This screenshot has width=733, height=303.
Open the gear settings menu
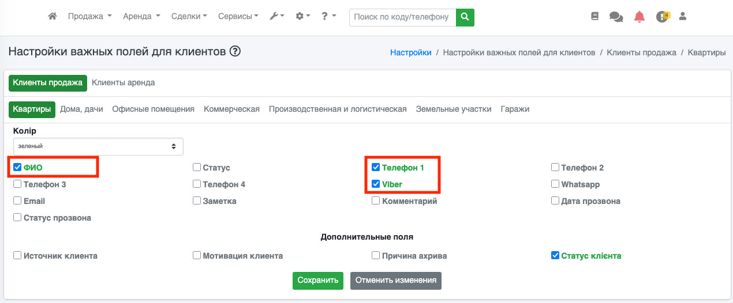pyautogui.click(x=302, y=17)
